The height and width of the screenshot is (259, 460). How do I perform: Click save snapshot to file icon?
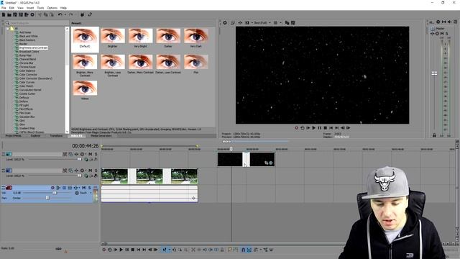293,22
